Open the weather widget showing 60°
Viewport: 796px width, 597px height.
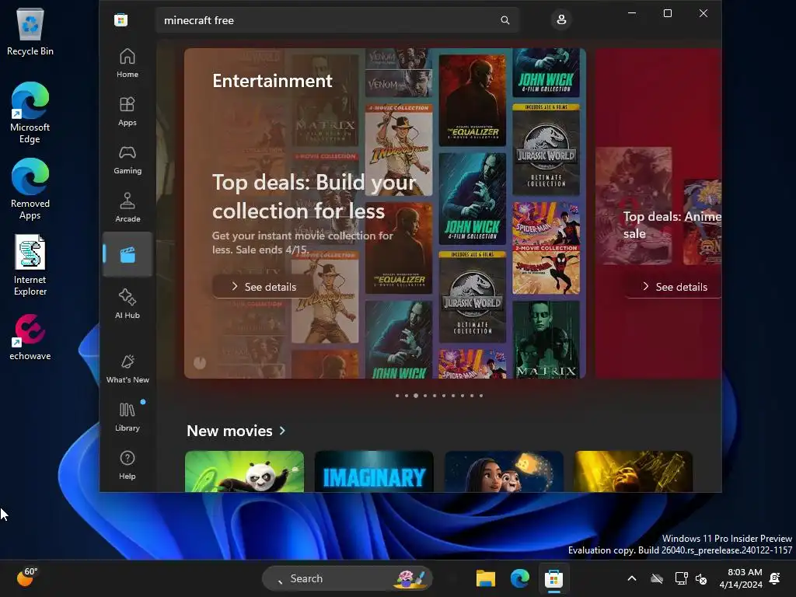26,578
